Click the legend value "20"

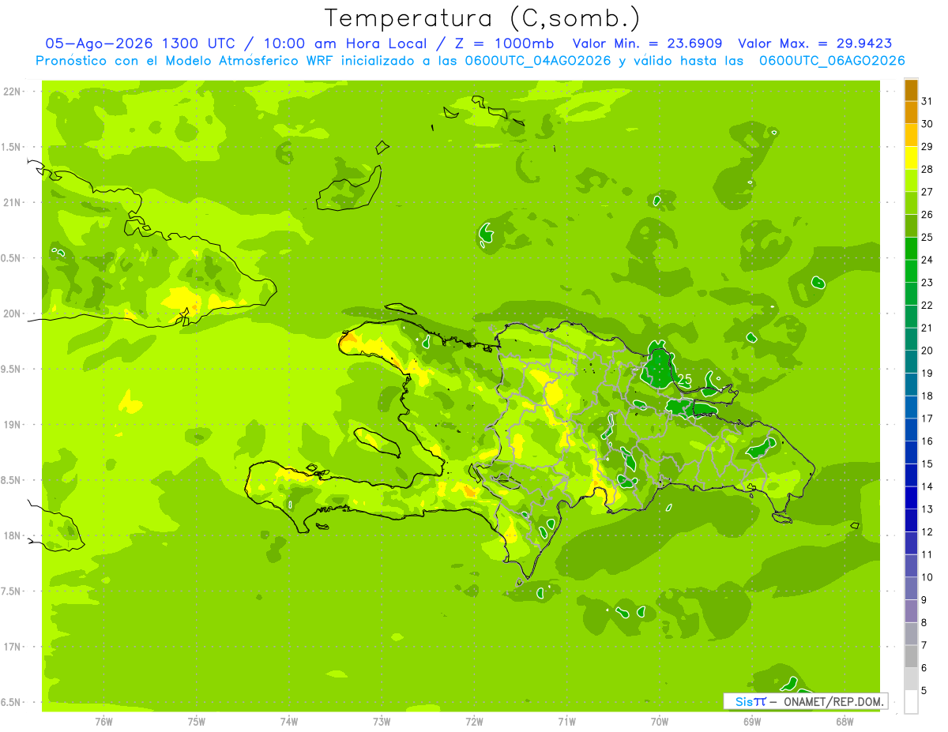tap(927, 350)
